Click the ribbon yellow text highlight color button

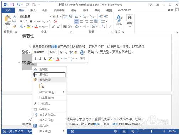28,27
